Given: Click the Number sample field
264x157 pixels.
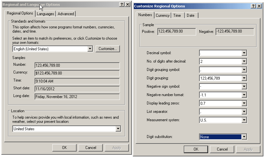Looking at the screenshot, I should pyautogui.click(x=77, y=65).
